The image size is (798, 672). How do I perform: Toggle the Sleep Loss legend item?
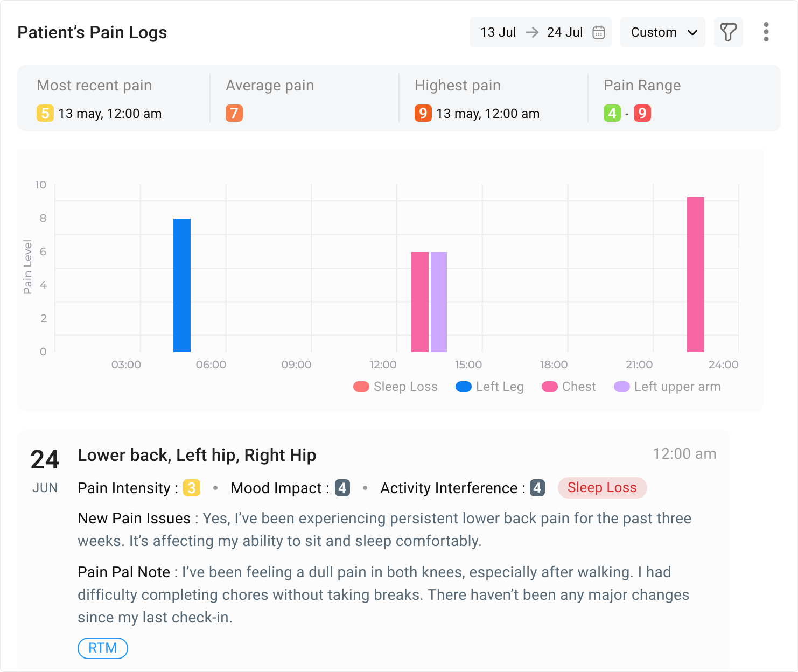395,386
